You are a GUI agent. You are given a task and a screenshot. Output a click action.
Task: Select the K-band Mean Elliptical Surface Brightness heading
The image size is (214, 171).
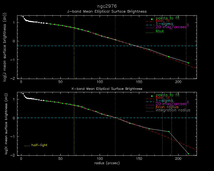click(107, 89)
